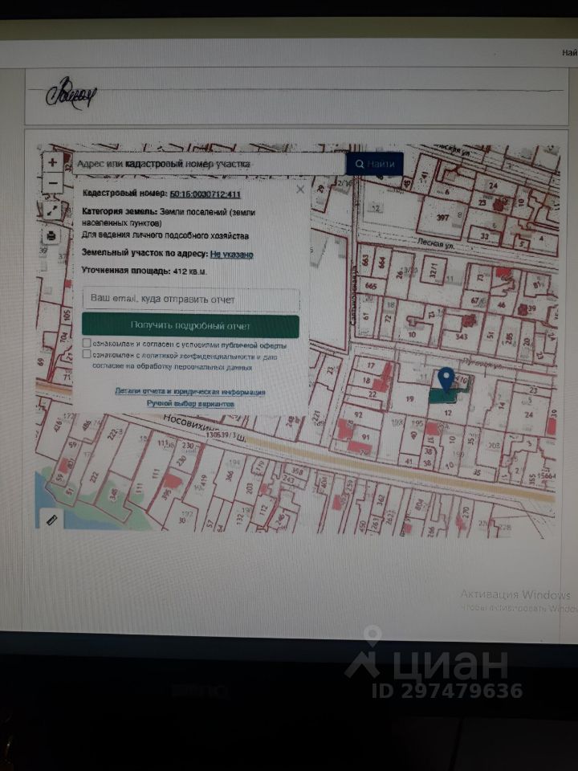This screenshot has height=771, width=578.
Task: Click parcel 665 on the map
Action: pyautogui.click(x=371, y=286)
